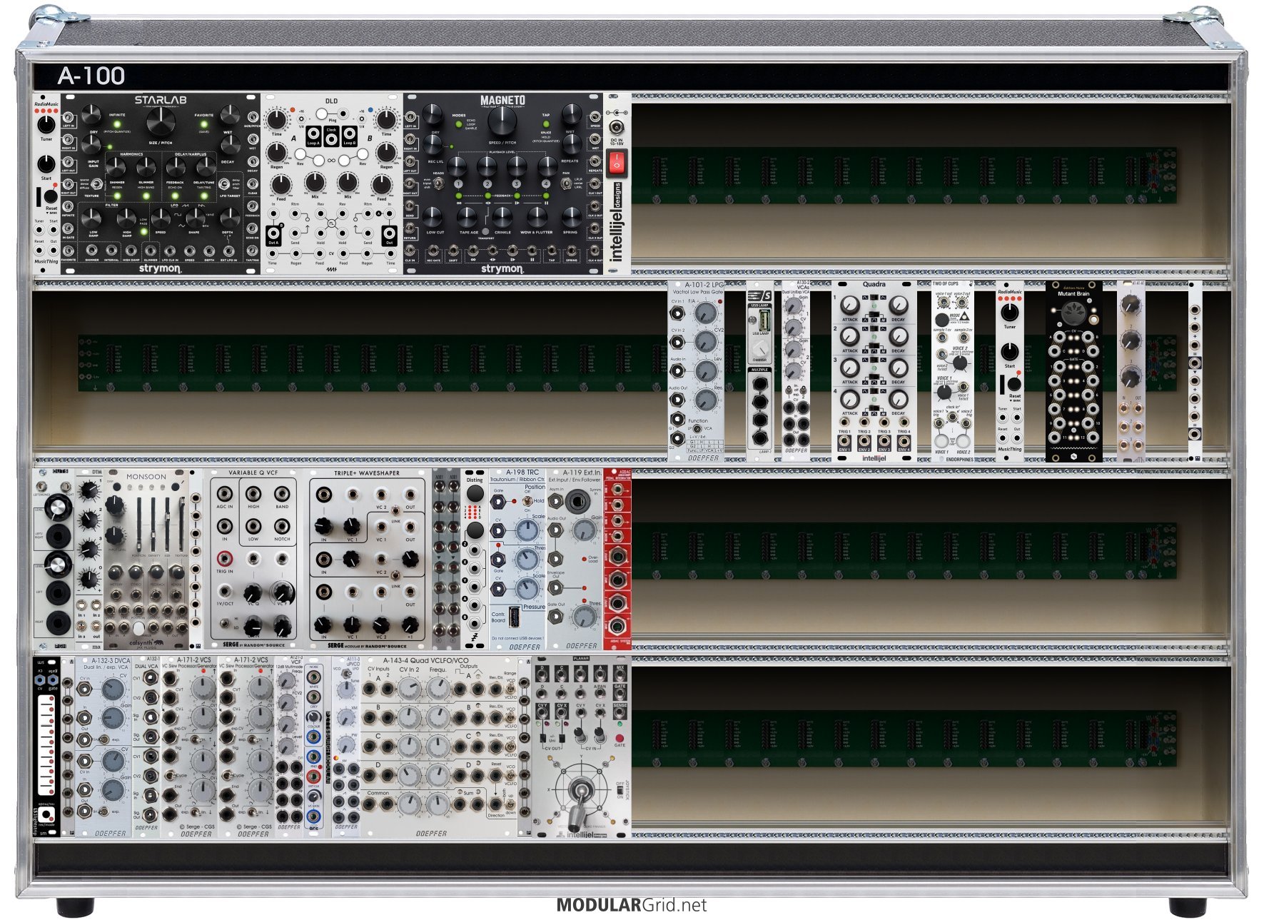Tap the Two of Cups VOICE 1 pad
1264x920 pixels.
click(941, 440)
